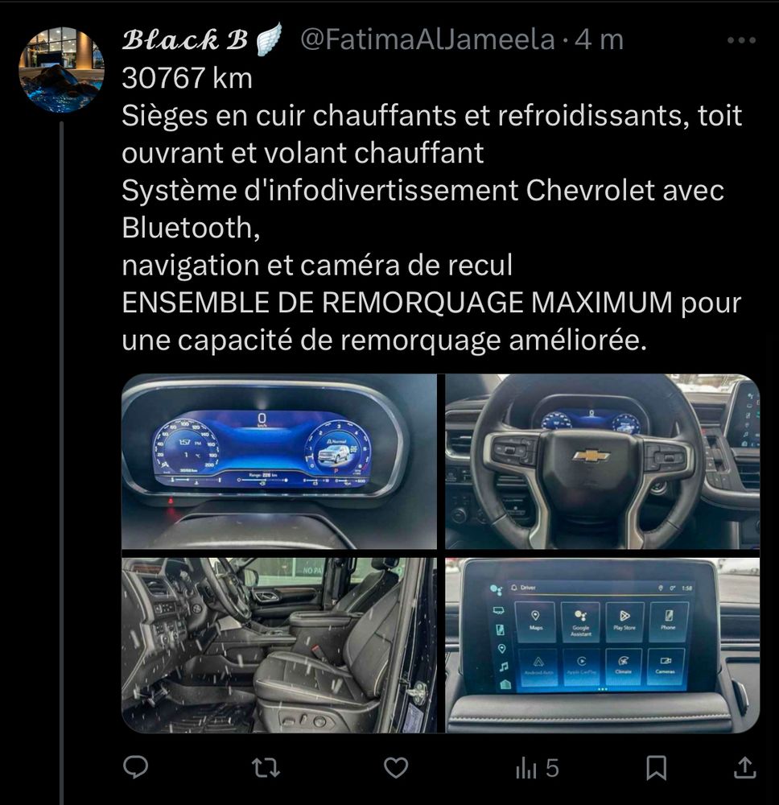779x805 pixels.
Task: Click the 30767 km text line
Action: click(x=188, y=78)
